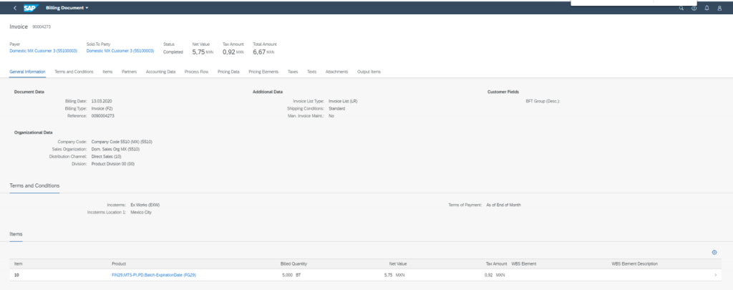
Task: Click Dom. Sales Org MX (5510) value
Action: (x=115, y=149)
